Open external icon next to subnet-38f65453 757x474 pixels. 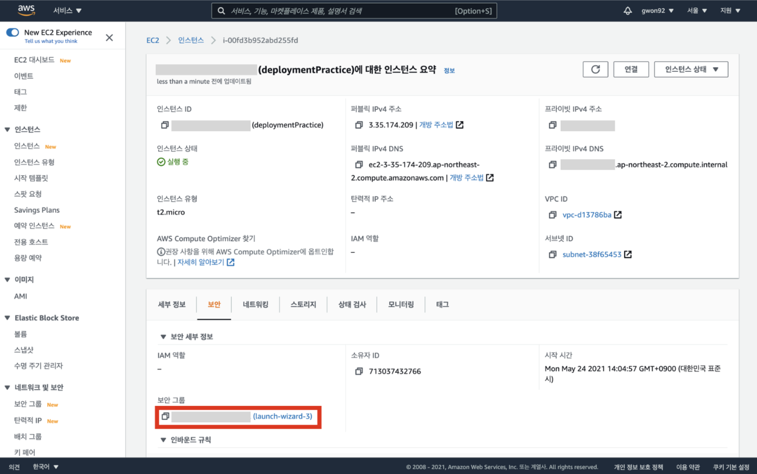(628, 255)
